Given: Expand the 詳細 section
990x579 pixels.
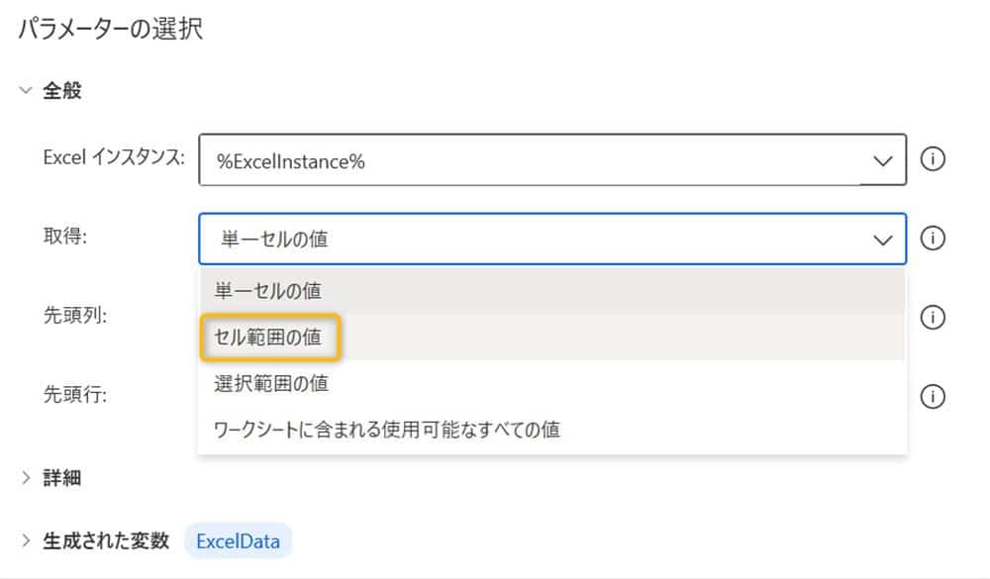Looking at the screenshot, I should [25, 478].
